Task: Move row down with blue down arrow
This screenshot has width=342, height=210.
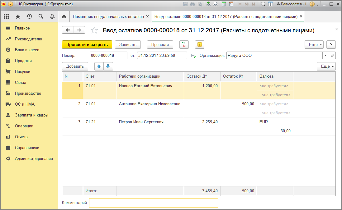Action: (108, 66)
